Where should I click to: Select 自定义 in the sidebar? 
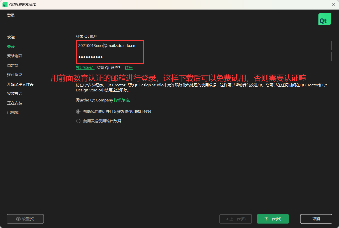[13, 65]
